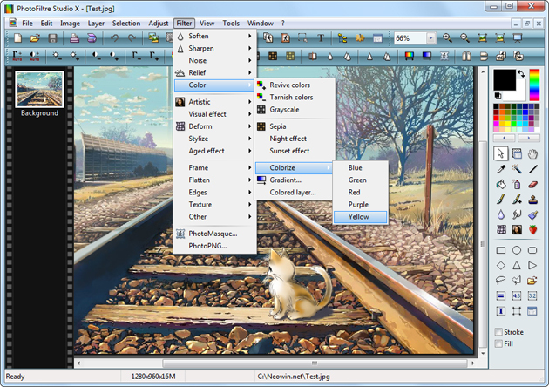
Task: Apply the Grayscale filter entry
Action: click(295, 110)
